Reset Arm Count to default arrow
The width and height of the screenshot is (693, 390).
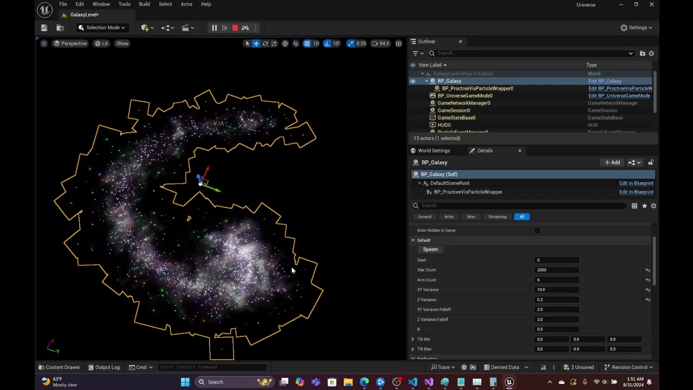point(648,280)
